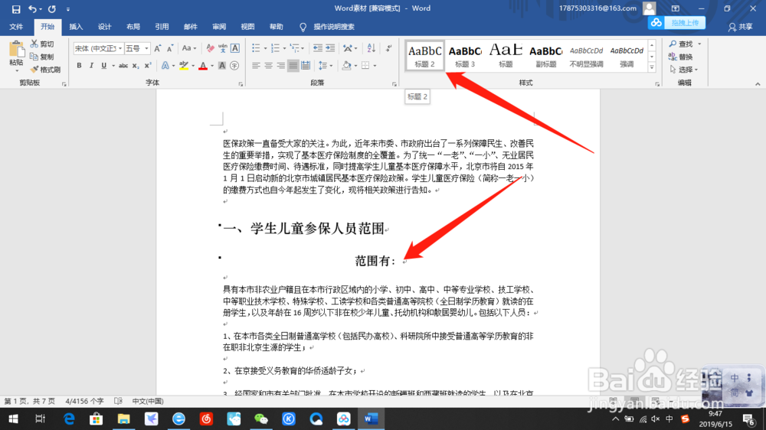Open the Select (选择) dropdown
This screenshot has width=766, height=430.
click(x=684, y=70)
